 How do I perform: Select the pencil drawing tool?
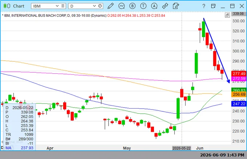coord(110,6)
